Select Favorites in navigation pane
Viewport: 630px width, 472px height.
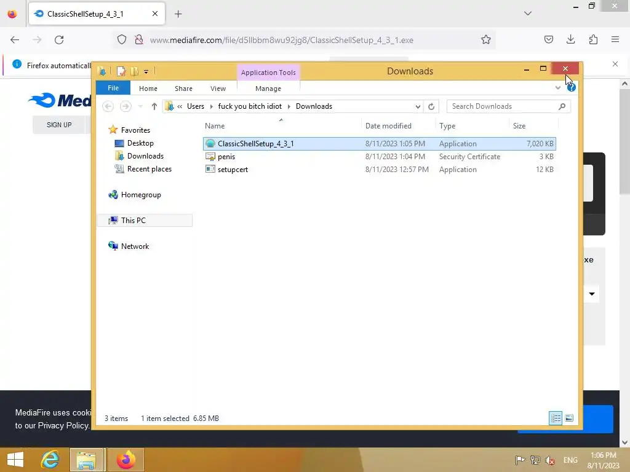(x=135, y=130)
